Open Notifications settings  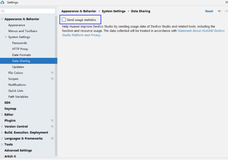(x=17, y=85)
